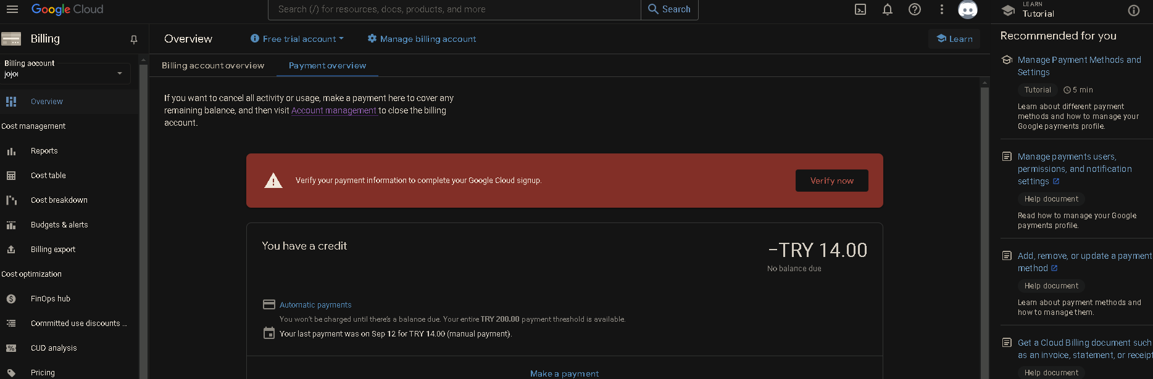Open the Reports page from sidebar

click(x=44, y=151)
